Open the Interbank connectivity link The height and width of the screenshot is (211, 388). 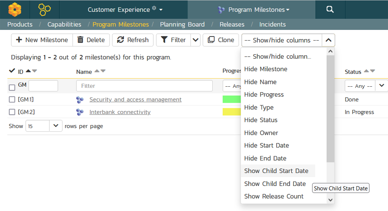pos(120,112)
